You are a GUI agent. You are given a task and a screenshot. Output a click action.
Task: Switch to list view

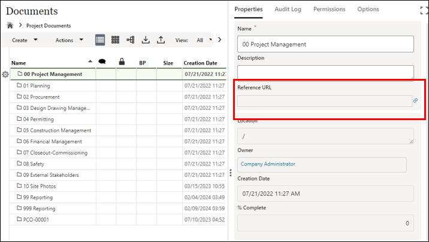pyautogui.click(x=100, y=40)
